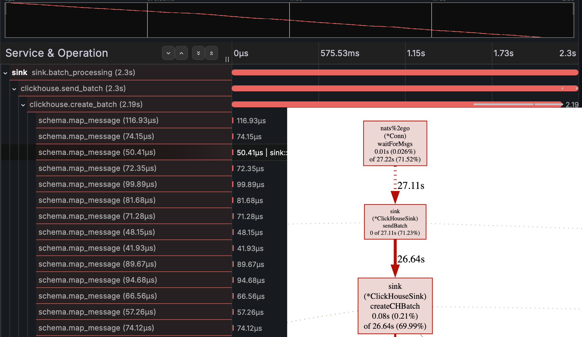
Task: Click the nats.go waitForMsgs graph node
Action: [395, 143]
